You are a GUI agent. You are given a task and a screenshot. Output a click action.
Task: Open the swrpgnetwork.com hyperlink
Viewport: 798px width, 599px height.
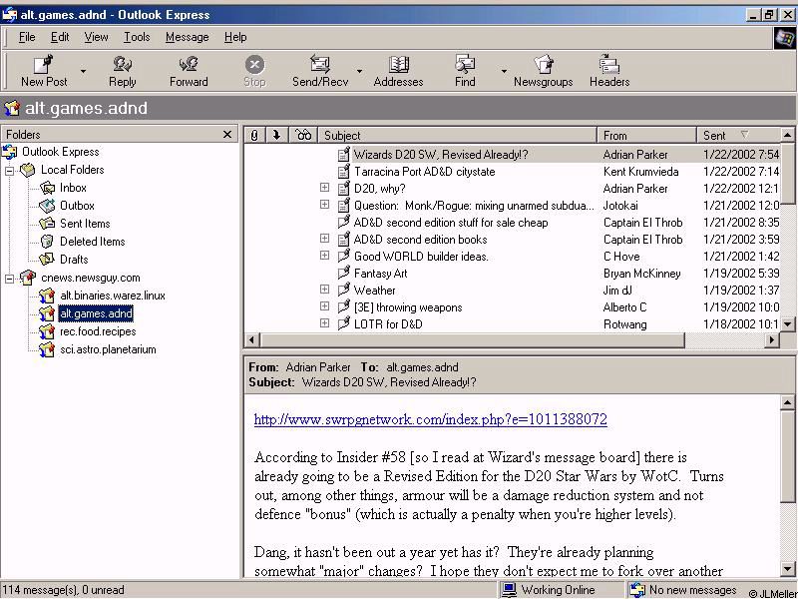430,419
